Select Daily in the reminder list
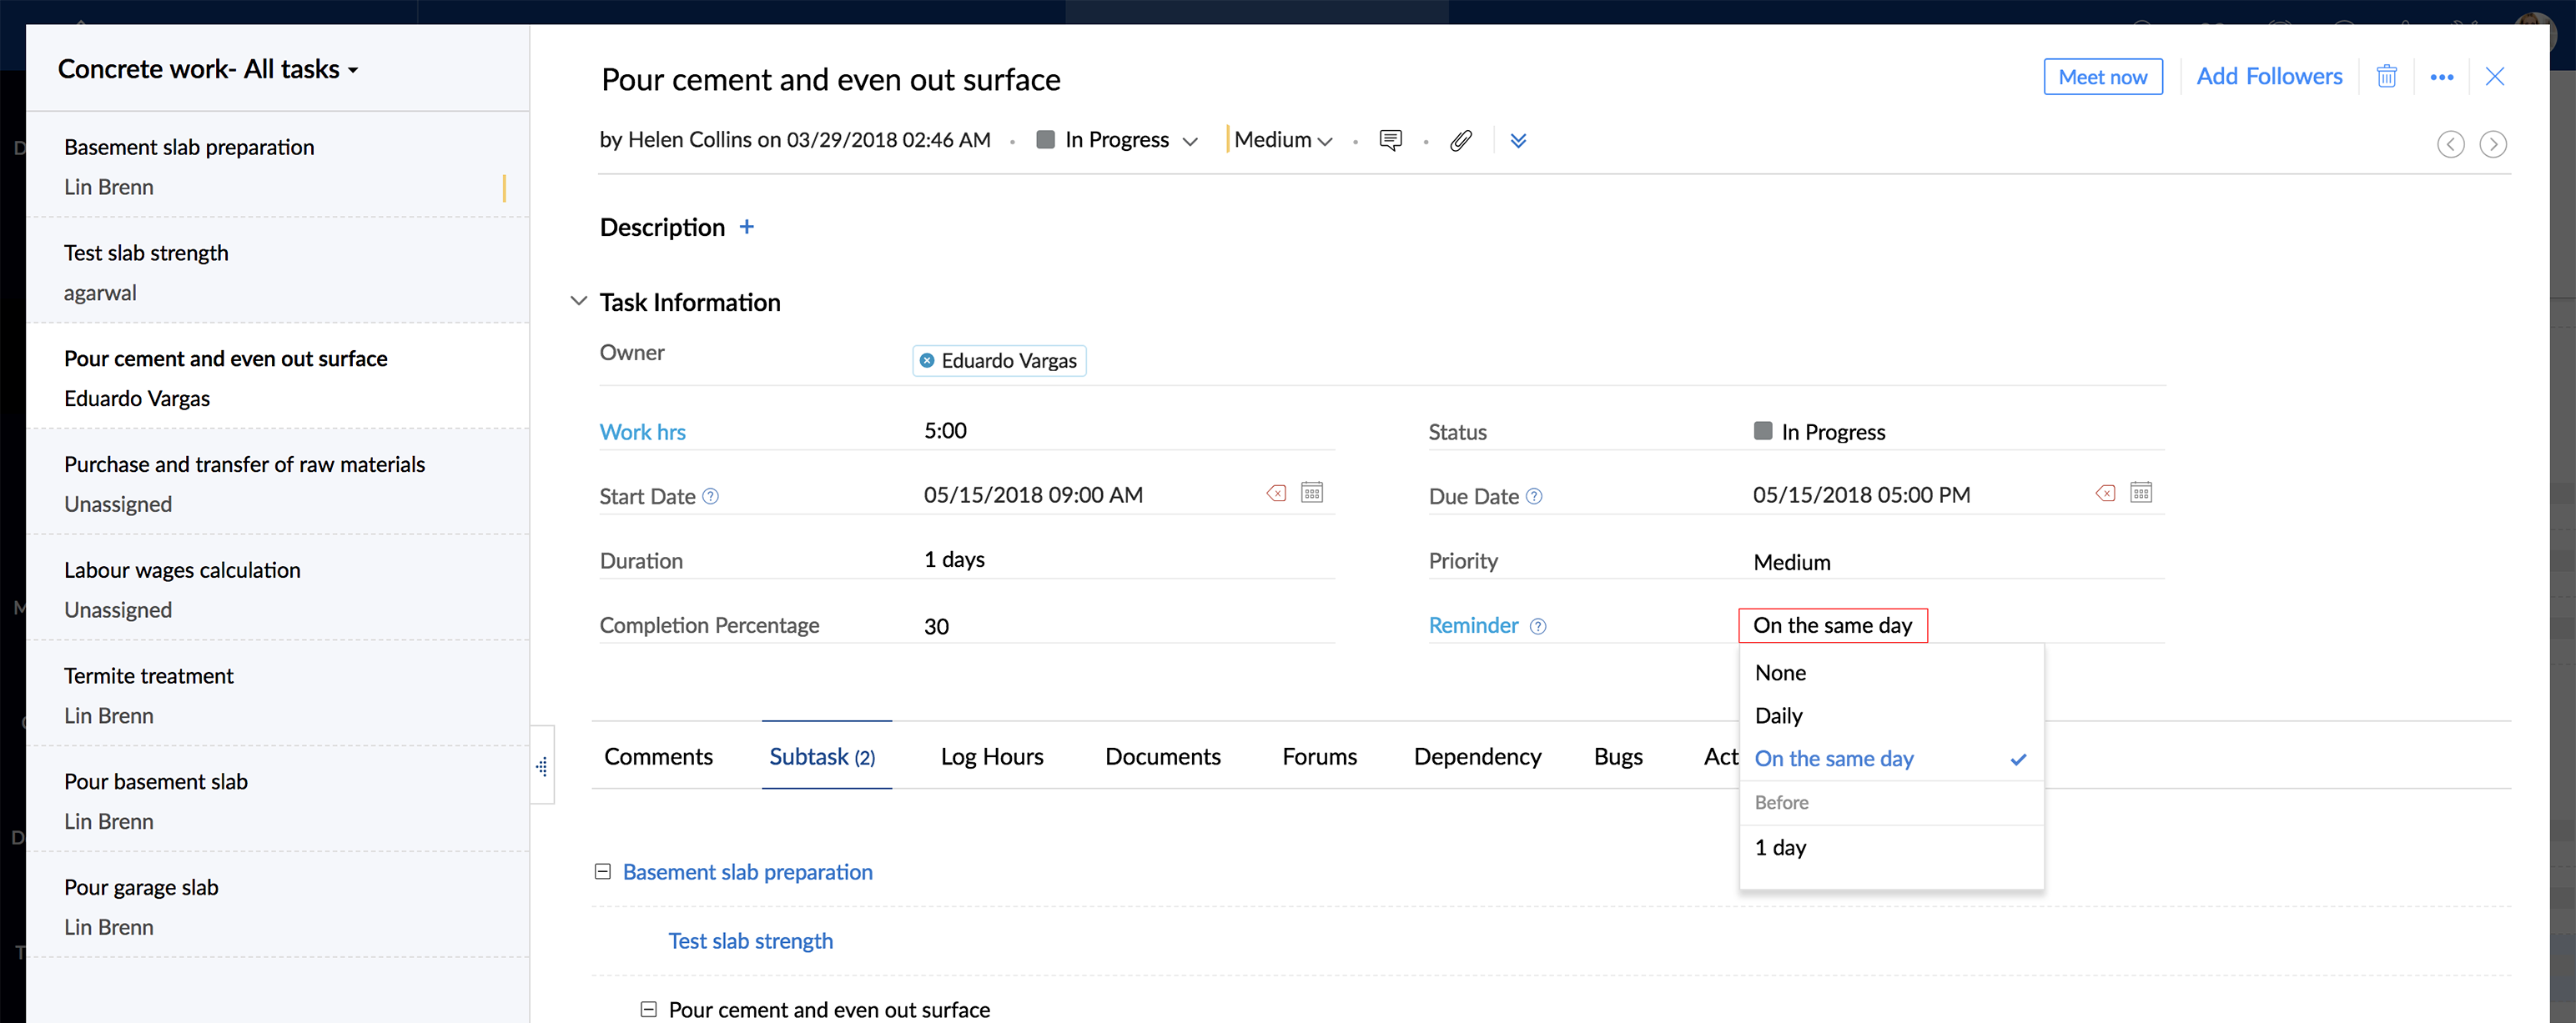2576x1023 pixels. tap(1891, 715)
